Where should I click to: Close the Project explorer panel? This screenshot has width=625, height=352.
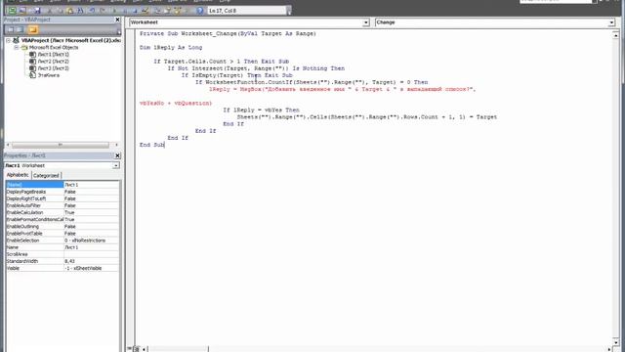pyautogui.click(x=117, y=20)
